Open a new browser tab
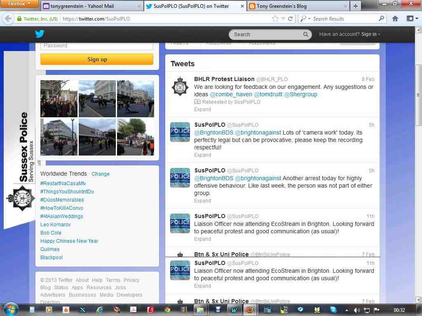This screenshot has height=316, width=422. pyautogui.click(x=356, y=6)
